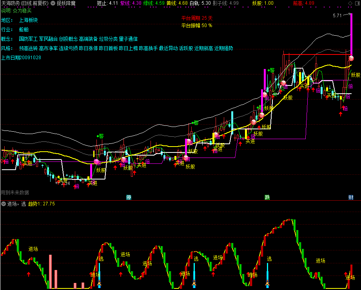This screenshot has height=290, width=361.
Task: Click the 昨日首板 style tag
Action: point(109,48)
